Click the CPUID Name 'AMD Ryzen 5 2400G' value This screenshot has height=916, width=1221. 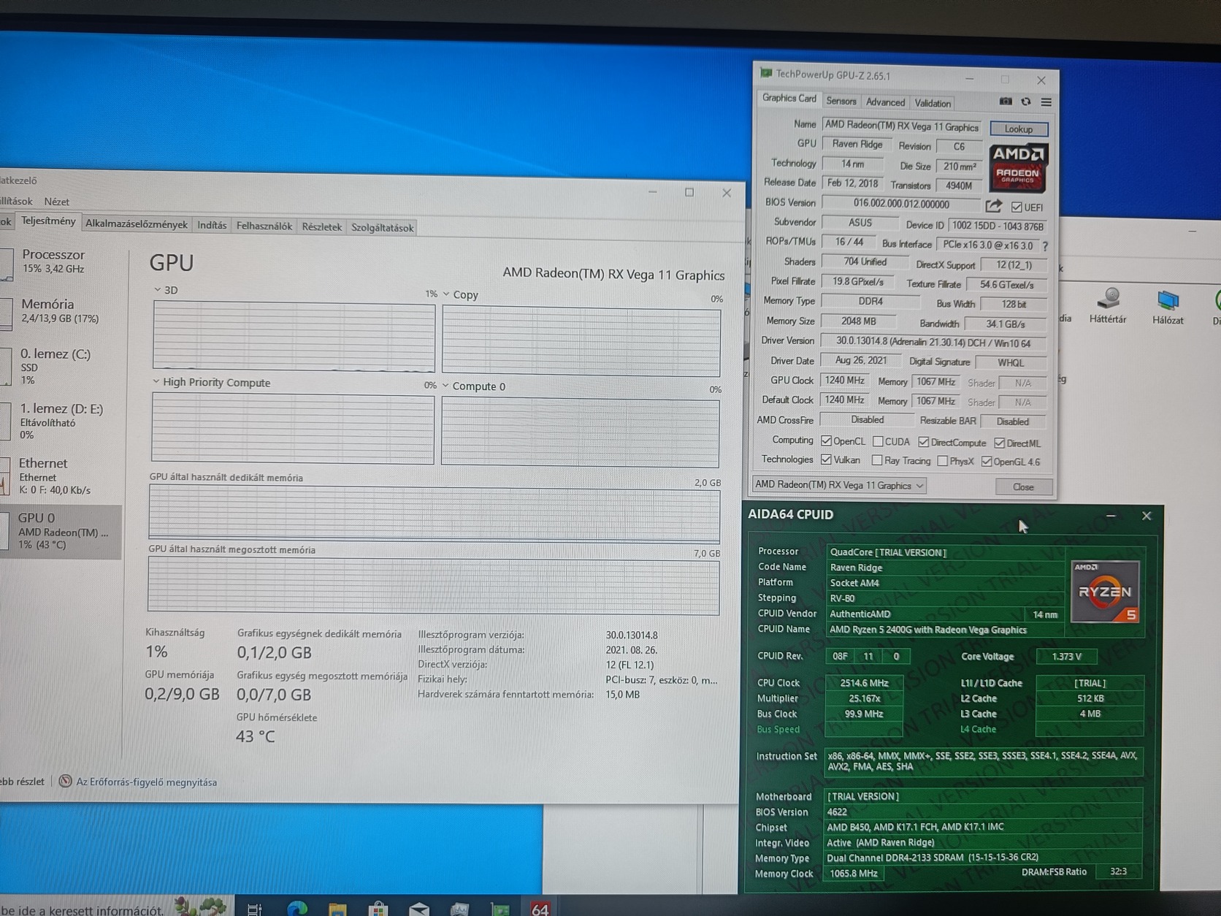click(x=927, y=630)
